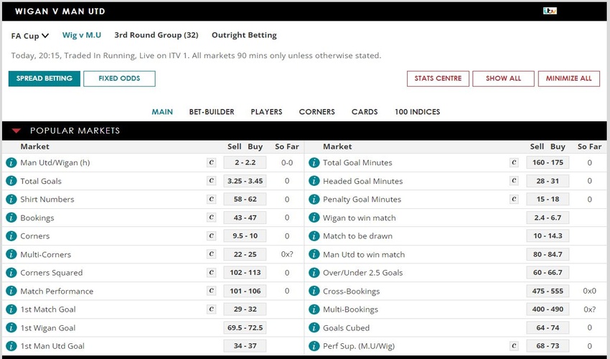Image resolution: width=610 pixels, height=359 pixels.
Task: Open info icon for Bookings market
Action: [x=11, y=218]
